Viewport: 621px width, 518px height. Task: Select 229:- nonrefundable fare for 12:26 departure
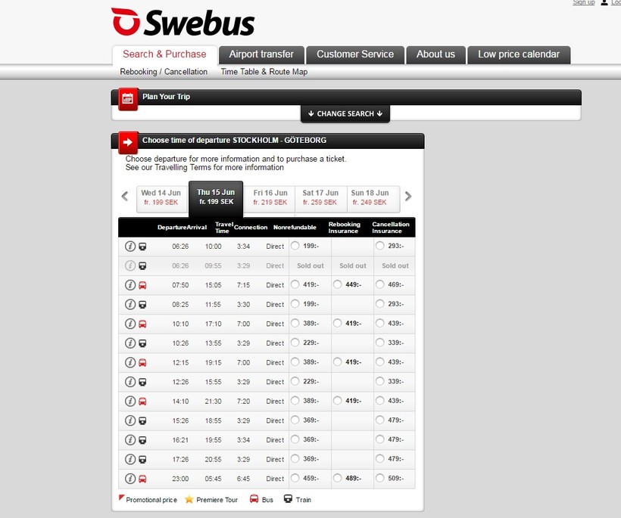[x=295, y=382]
